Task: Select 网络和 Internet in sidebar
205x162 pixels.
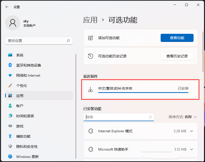Action: click(x=39, y=75)
